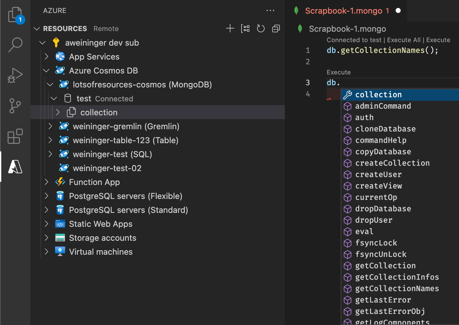Collapse the RESOURCES section
This screenshot has width=459, height=325.
[x=37, y=29]
